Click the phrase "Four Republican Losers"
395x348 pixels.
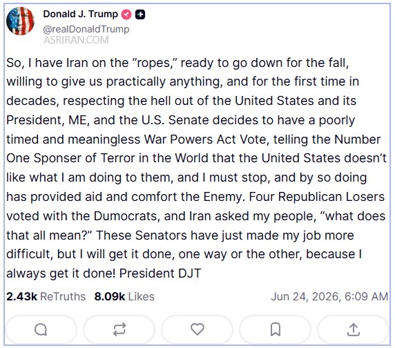[x=317, y=197]
